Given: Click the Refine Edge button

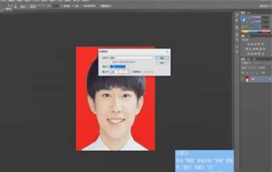Looking at the screenshot, I should [x=105, y=6].
